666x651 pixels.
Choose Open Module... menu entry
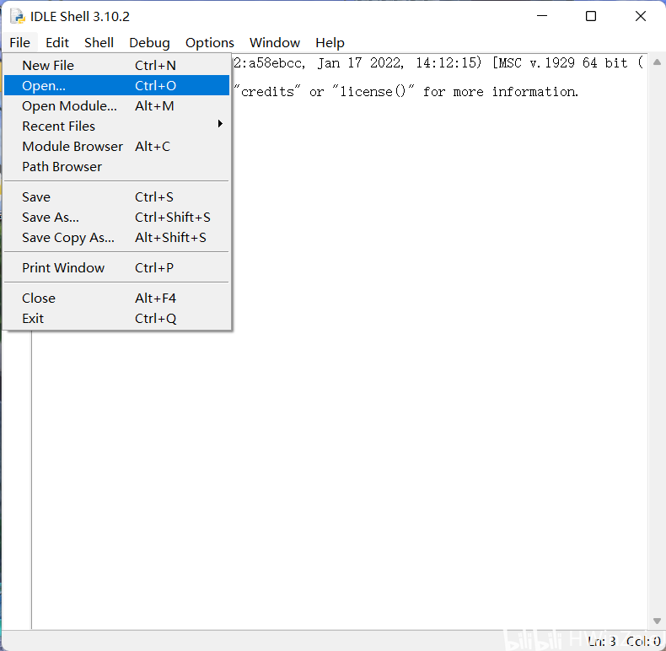tap(117, 105)
